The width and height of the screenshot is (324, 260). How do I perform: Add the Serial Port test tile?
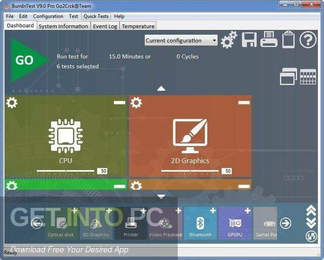click(x=265, y=224)
